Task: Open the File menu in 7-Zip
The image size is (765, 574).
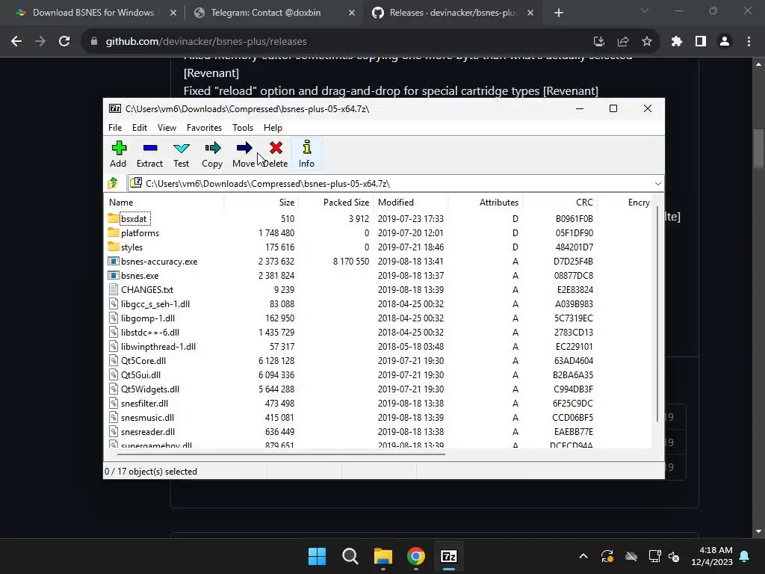Action: coord(115,127)
